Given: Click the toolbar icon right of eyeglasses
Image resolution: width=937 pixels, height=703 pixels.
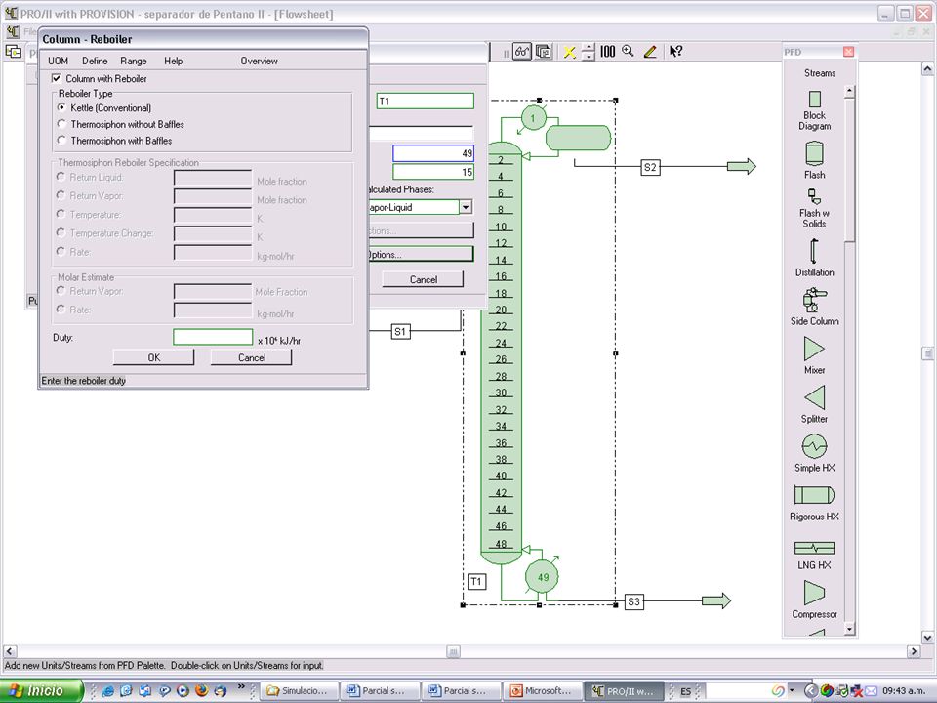Looking at the screenshot, I should point(544,52).
